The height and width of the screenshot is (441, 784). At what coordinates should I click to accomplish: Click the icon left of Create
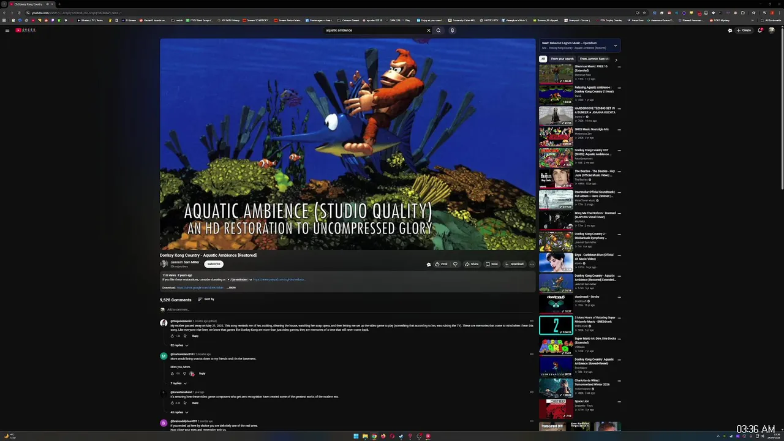[730, 30]
